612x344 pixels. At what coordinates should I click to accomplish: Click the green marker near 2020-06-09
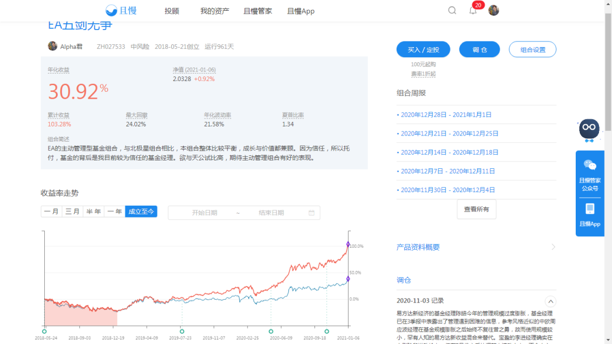click(271, 331)
